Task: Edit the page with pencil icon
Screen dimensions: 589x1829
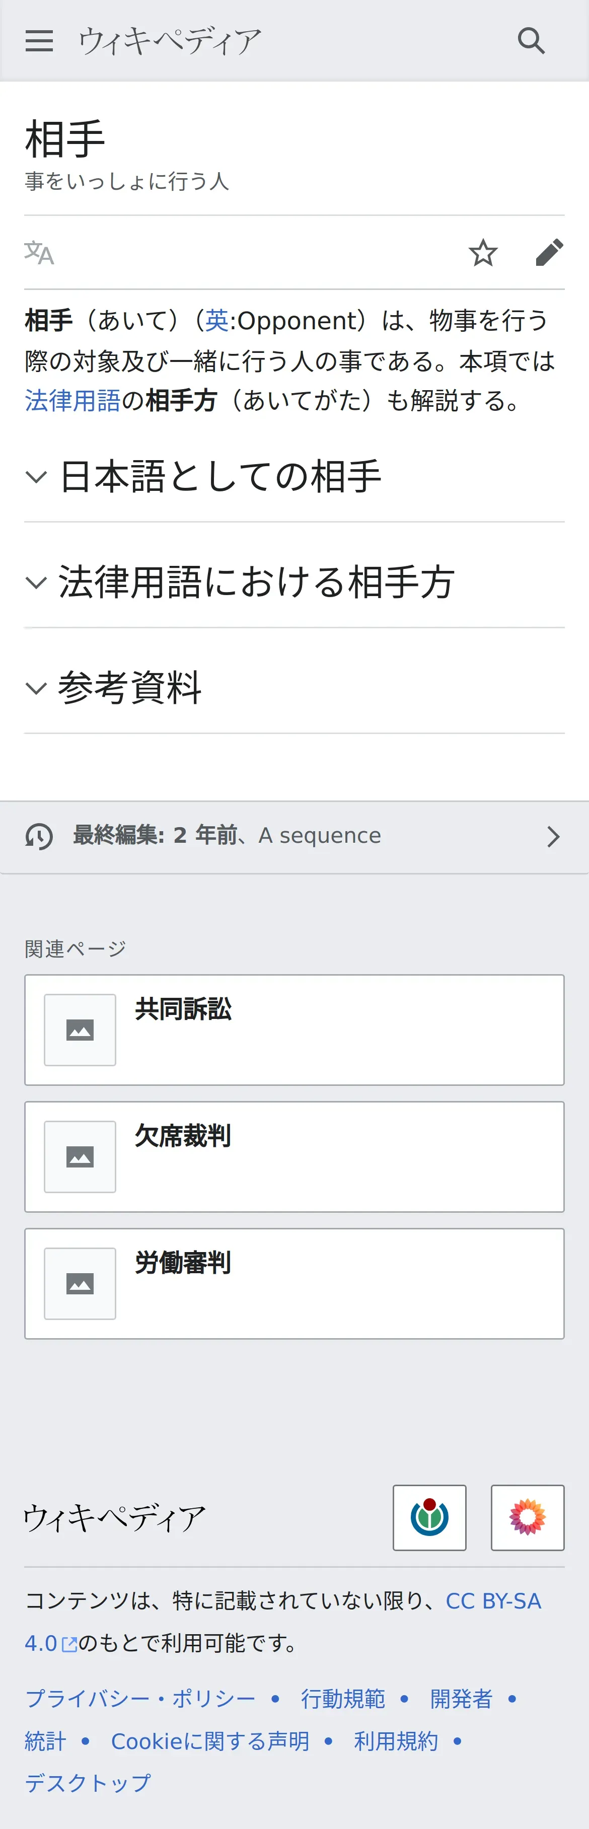Action: click(549, 253)
